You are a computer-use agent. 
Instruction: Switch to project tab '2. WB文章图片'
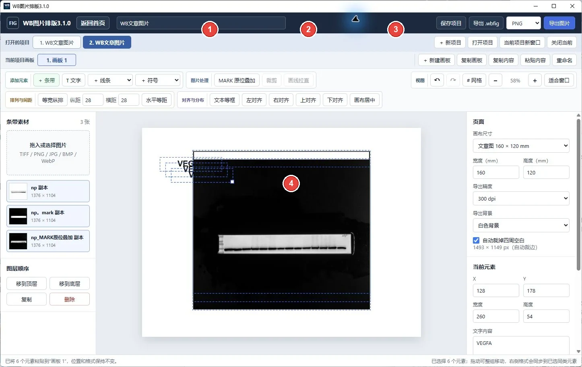(x=107, y=43)
